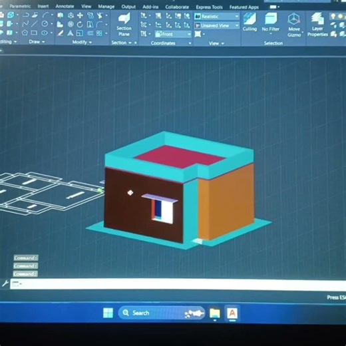This screenshot has height=346, width=346.
Task: Open the Arc tool dropdown arrow
Action: coord(52,15)
